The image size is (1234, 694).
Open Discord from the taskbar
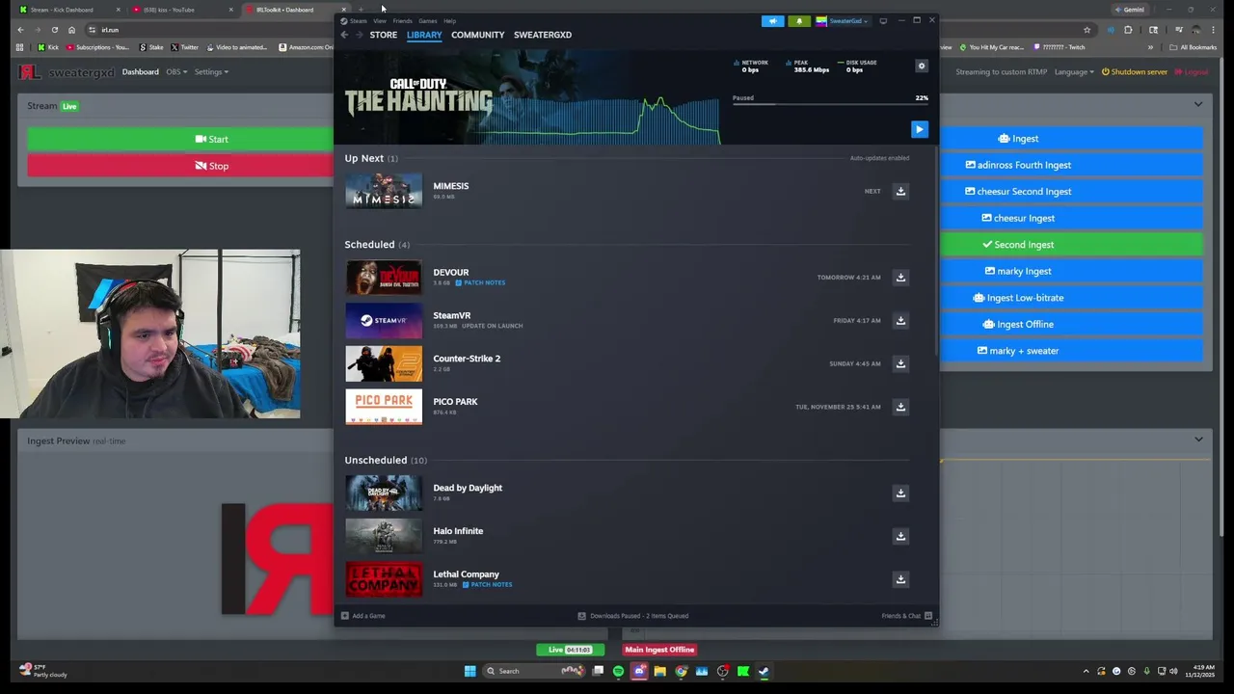(639, 671)
